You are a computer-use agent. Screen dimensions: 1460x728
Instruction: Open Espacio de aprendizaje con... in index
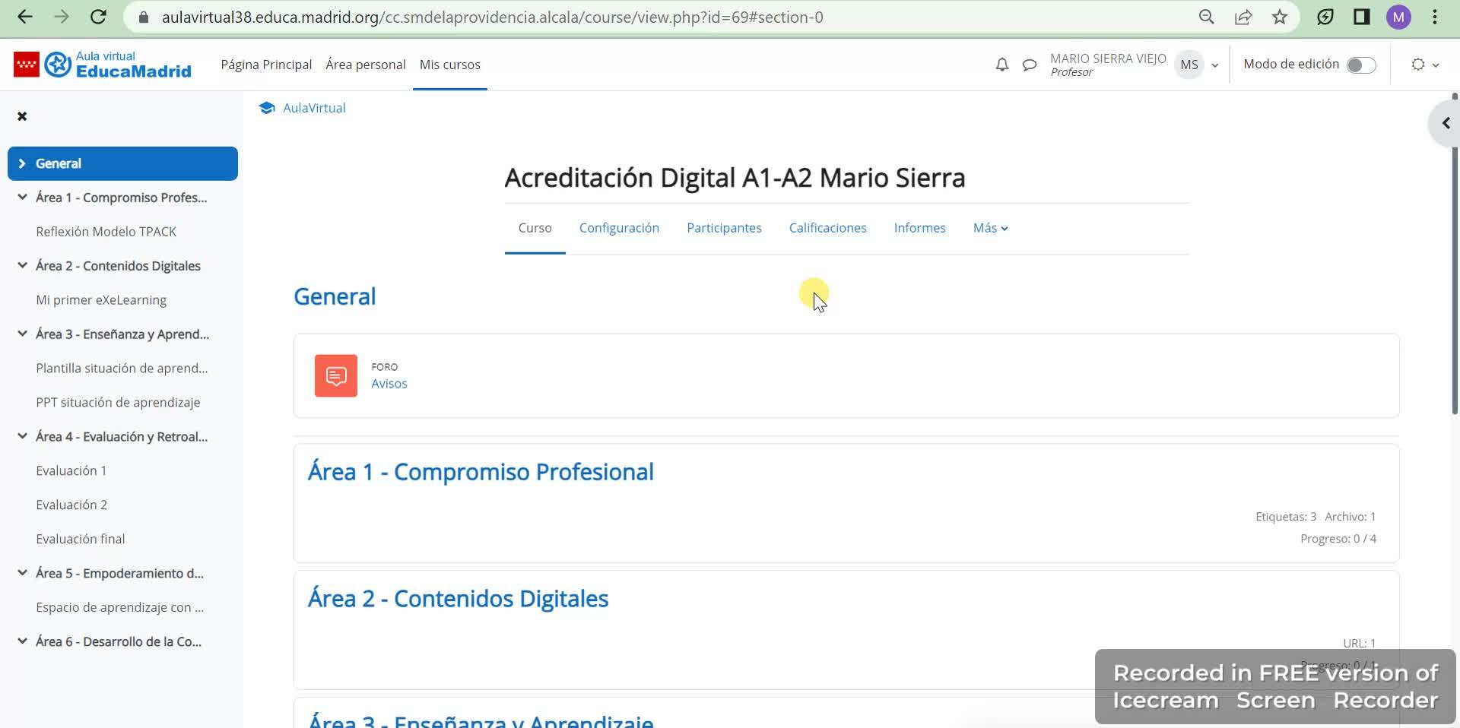coord(119,607)
